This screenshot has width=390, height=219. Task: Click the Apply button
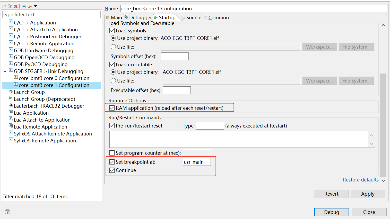368,194
